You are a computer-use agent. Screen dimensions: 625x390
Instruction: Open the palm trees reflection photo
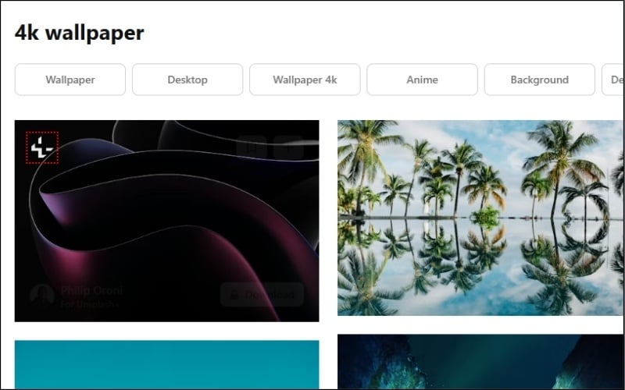(480, 218)
